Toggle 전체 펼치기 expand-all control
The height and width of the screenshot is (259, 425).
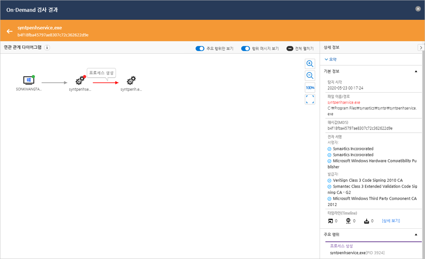(290, 49)
